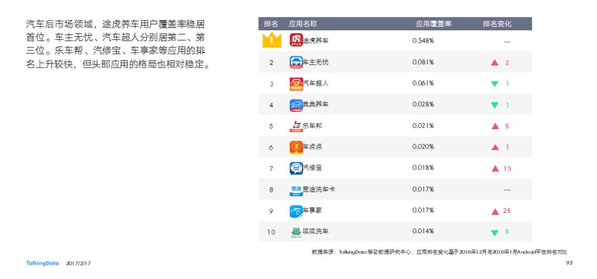This screenshot has height=279, width=597.
Task: Click the app name text 车主无忧
Action: (x=315, y=62)
